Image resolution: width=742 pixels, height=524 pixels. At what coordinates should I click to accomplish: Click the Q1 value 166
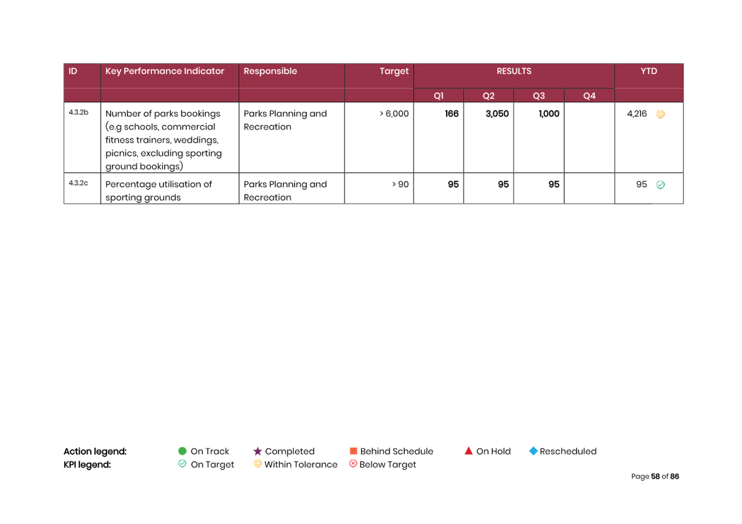451,114
